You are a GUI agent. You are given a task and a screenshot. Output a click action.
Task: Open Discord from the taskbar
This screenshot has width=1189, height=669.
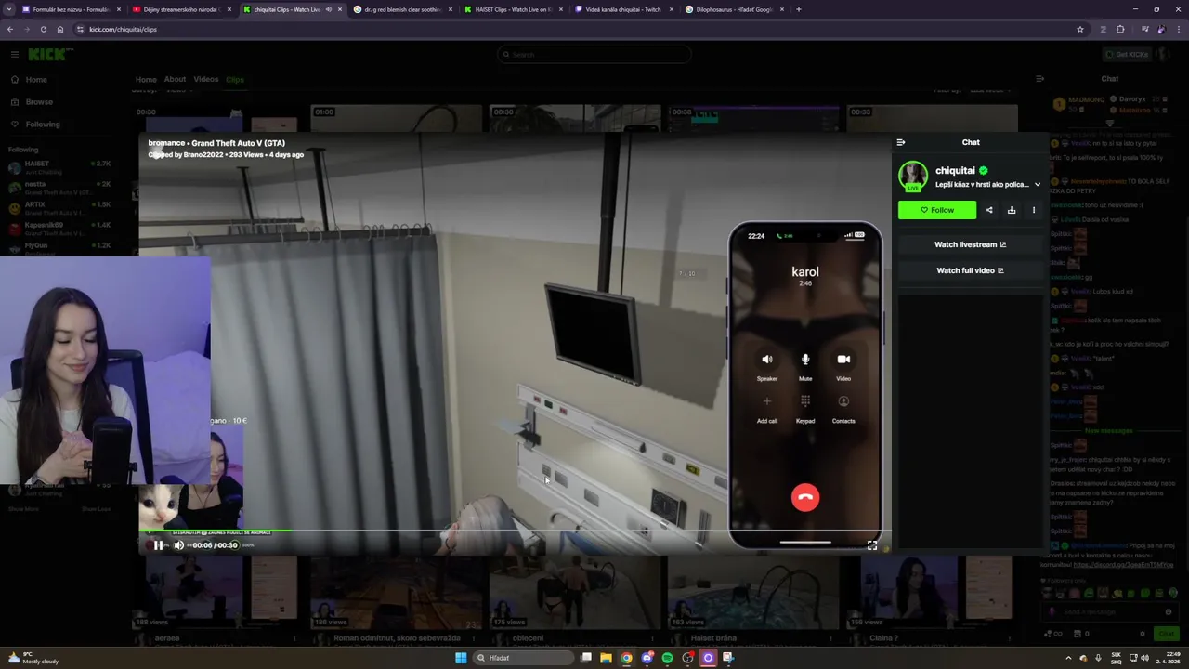tap(647, 658)
